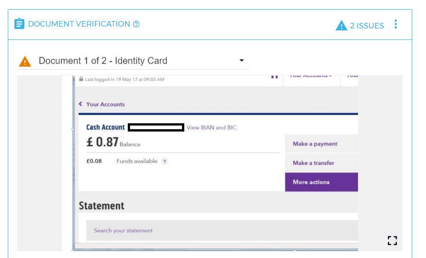This screenshot has height=258, width=426.
Task: Open the Your Accounts top menu
Action: (312, 77)
